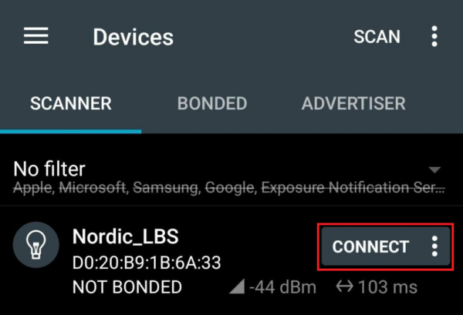Screen dimensions: 463x315
Task: Tap the -44 dBm RSSI value
Action: click(282, 287)
